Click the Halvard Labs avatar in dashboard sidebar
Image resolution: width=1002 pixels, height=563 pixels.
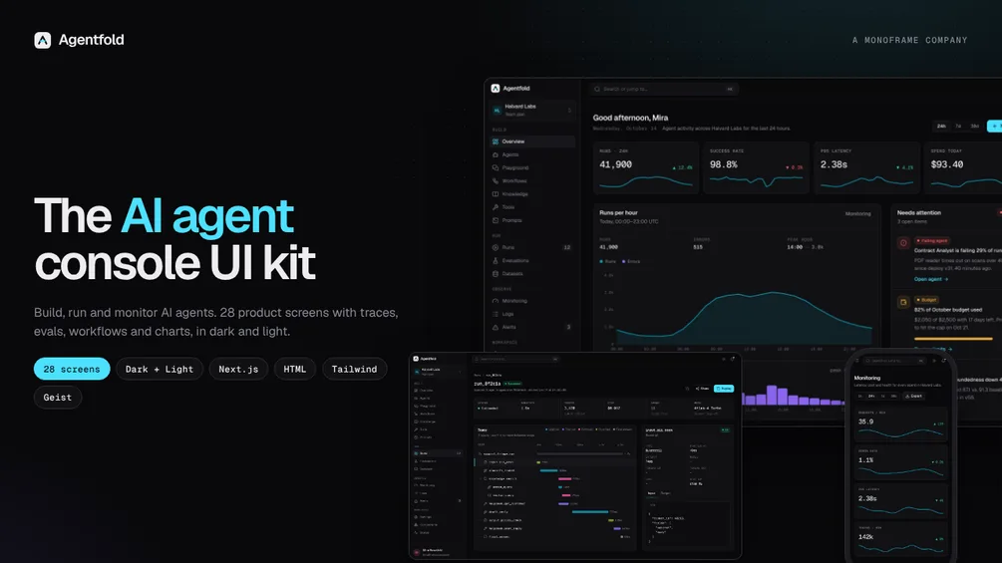tap(497, 111)
